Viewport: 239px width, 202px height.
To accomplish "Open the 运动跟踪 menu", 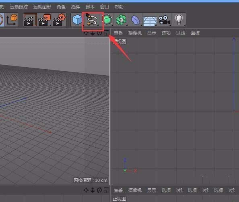I will pyautogui.click(x=19, y=7).
